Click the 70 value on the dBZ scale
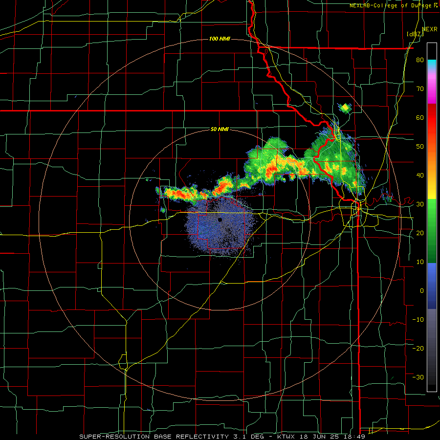This screenshot has height=440, width=440. point(420,89)
